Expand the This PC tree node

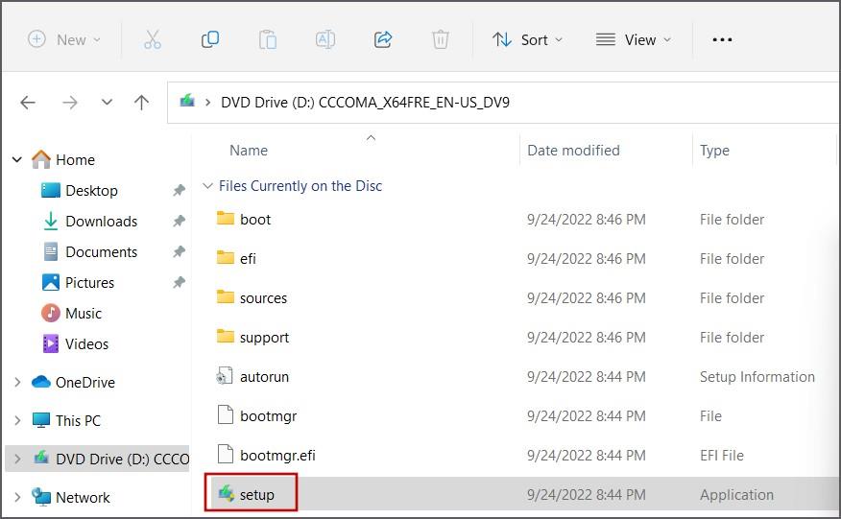[17, 420]
